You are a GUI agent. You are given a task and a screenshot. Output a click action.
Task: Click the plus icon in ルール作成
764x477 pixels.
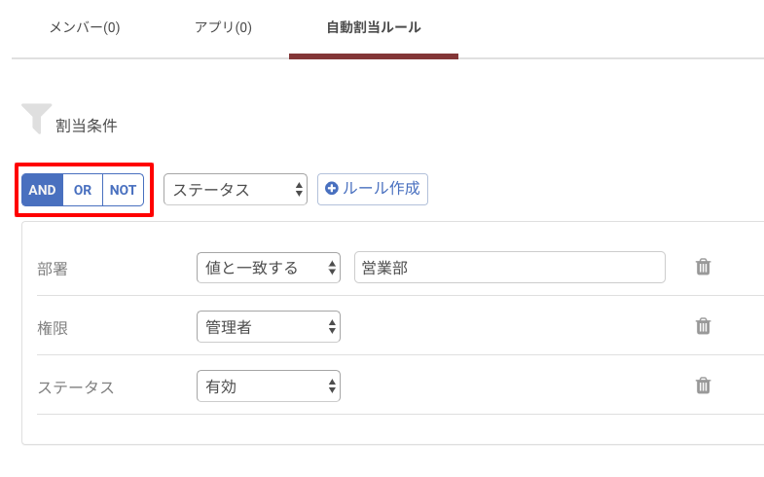pos(331,189)
